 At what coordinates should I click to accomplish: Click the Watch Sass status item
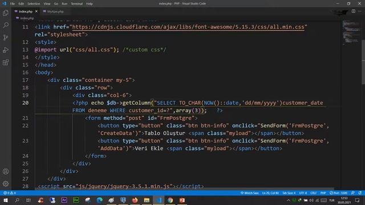pyautogui.click(x=250, y=193)
